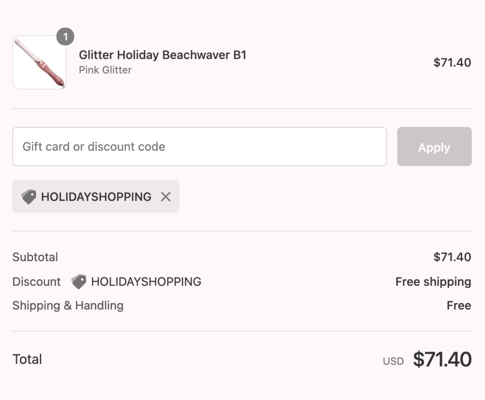This screenshot has height=400, width=485.
Task: Remove the HOLIDAYSHOPPING code with the X
Action: (165, 196)
